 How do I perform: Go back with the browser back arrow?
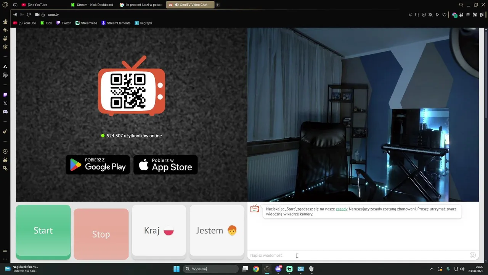(x=15, y=15)
